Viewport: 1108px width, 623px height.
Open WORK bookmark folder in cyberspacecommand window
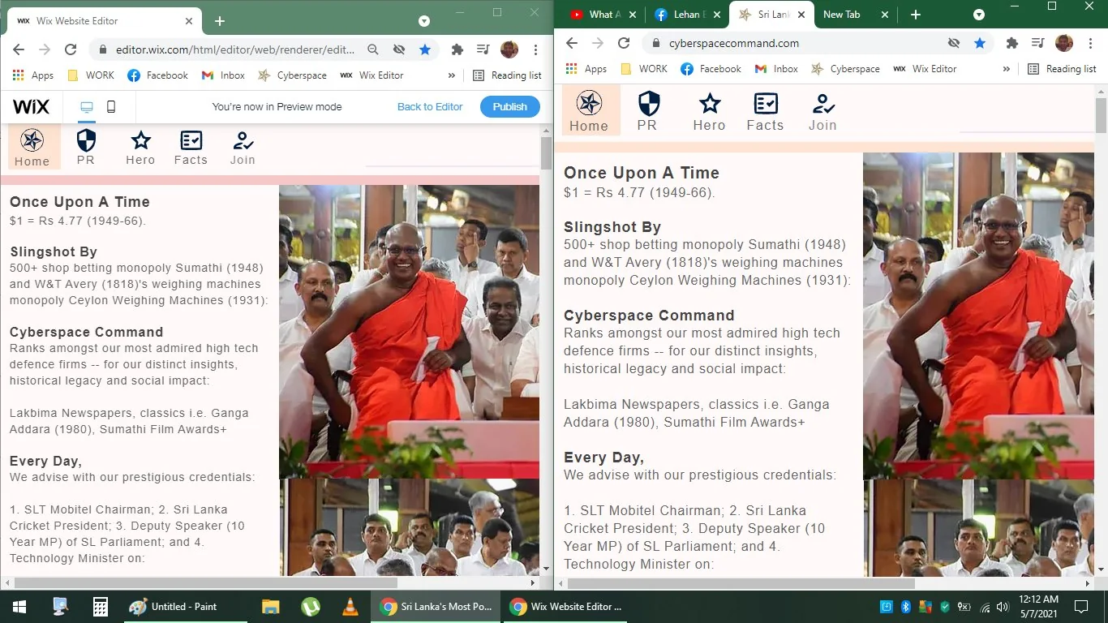point(644,69)
